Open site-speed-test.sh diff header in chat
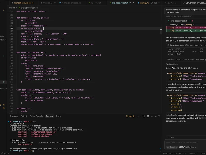The height and width of the screenshot is (155, 206). click(x=186, y=21)
